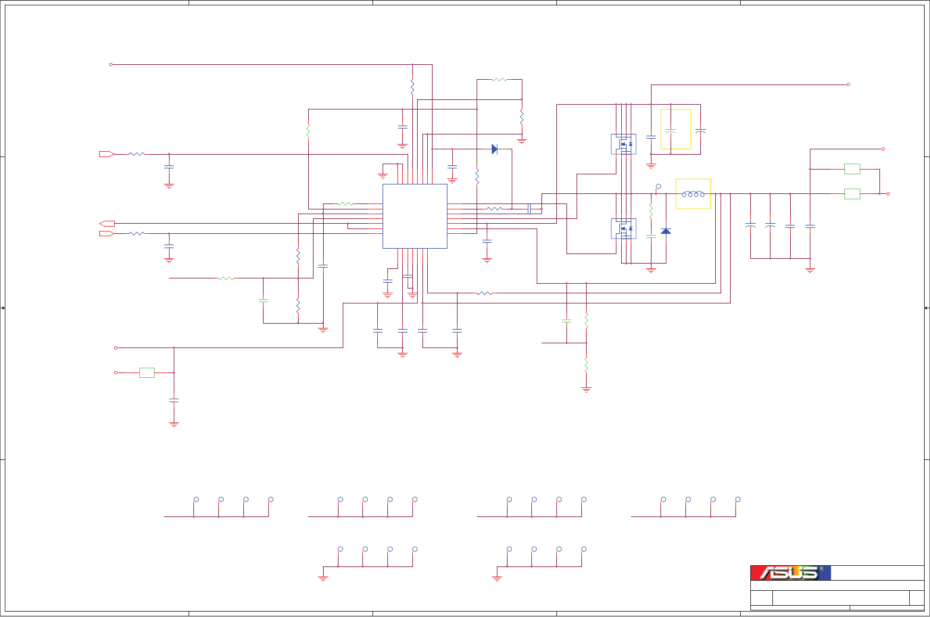Select the large central controller IC rectangle

tap(415, 216)
